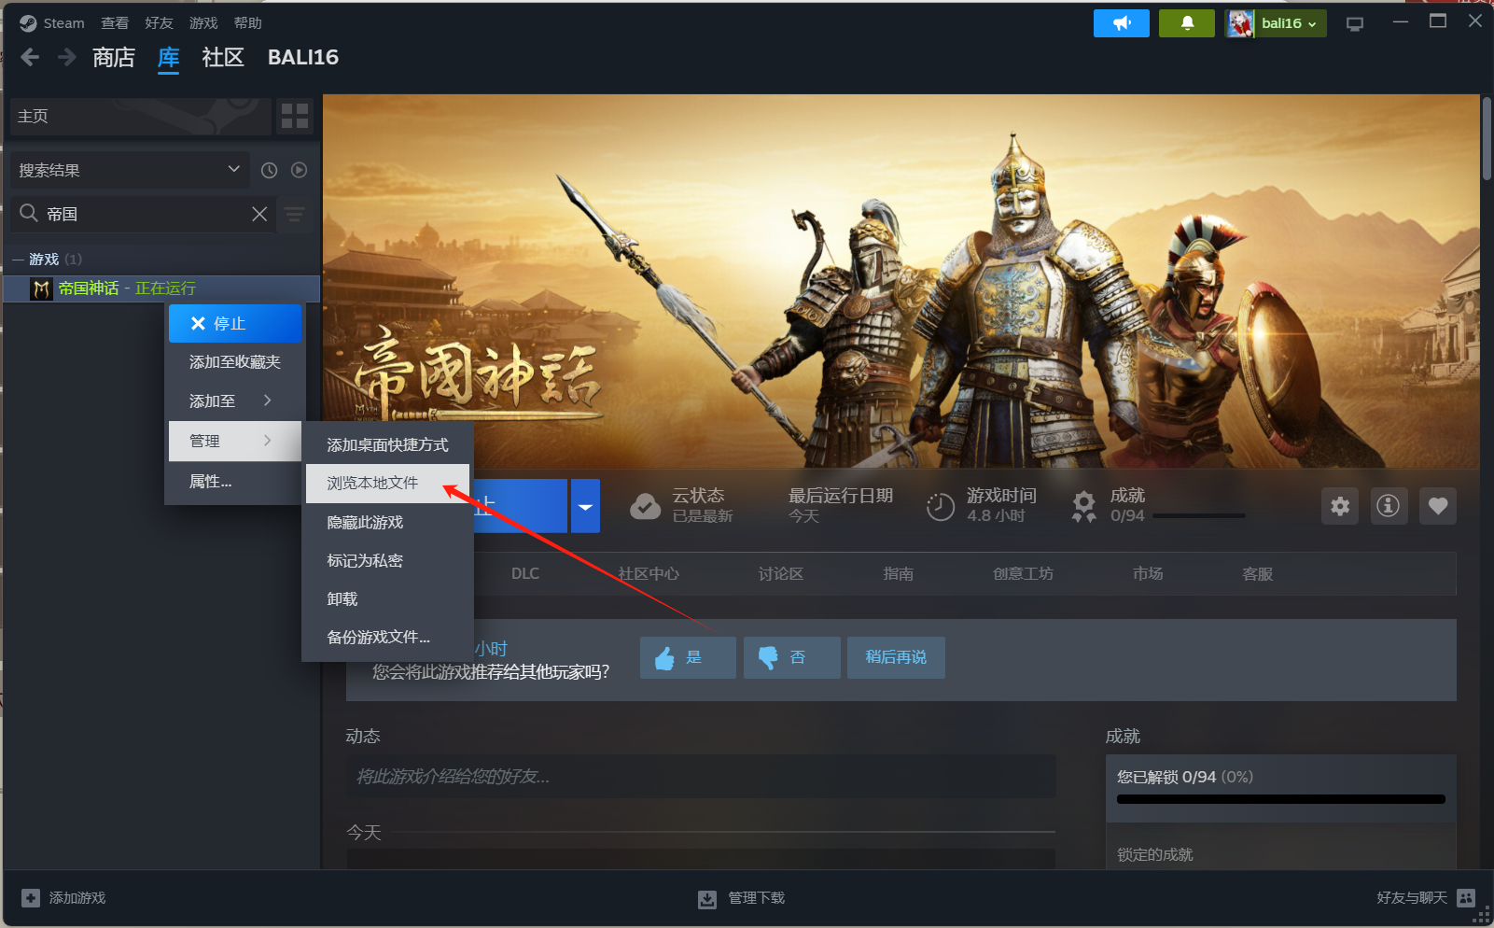Add game to favorites heart button

tap(1437, 506)
